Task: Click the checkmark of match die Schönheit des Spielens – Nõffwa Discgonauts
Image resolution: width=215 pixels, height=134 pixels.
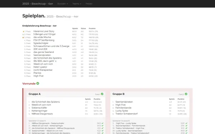Action: [102, 128]
